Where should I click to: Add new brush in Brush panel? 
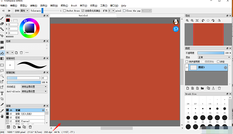(14, 127)
